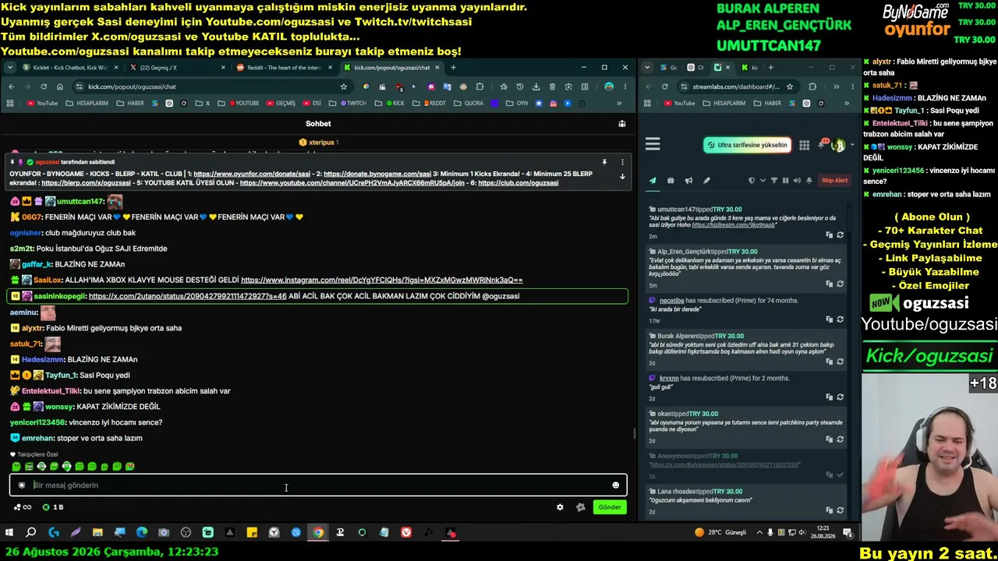Open the club.com/oguzsasi link
The image size is (998, 561).
click(x=518, y=183)
